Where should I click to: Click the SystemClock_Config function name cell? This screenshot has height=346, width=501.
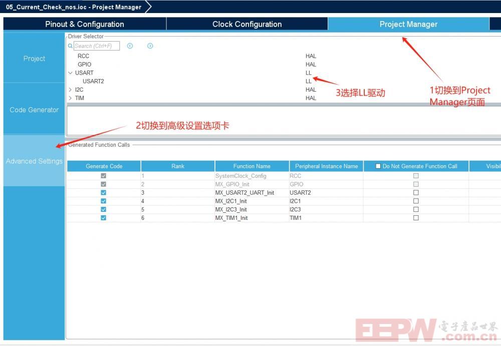coord(252,176)
